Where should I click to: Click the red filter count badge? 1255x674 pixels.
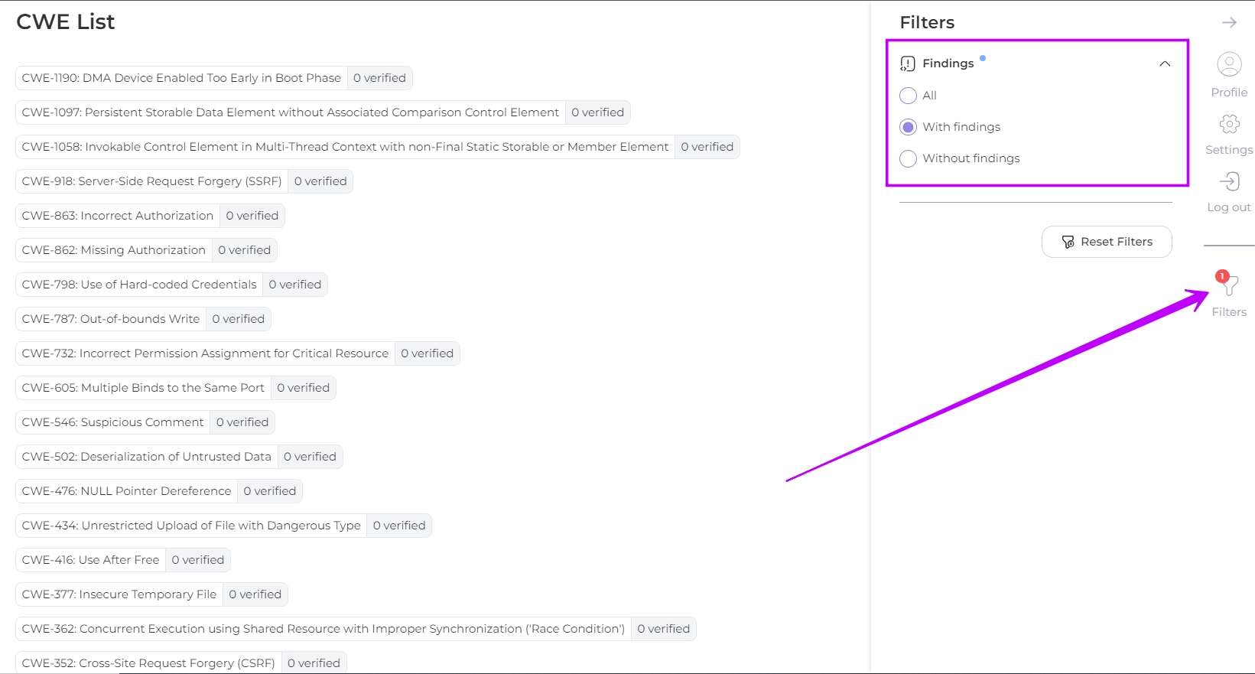pyautogui.click(x=1222, y=276)
